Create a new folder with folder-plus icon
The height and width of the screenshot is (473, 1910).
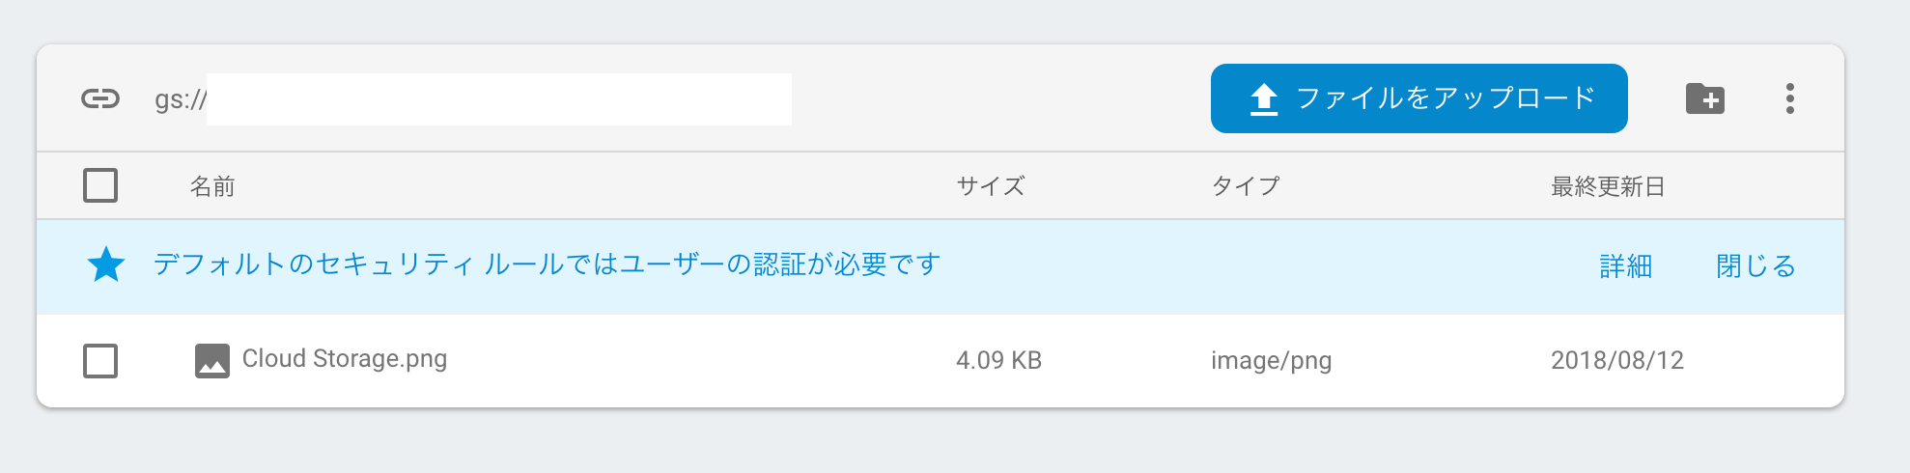click(x=1705, y=98)
